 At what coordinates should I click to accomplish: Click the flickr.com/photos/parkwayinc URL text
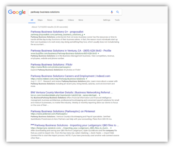(51, 67)
